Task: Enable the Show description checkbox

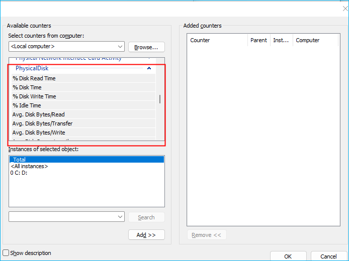Action: pos(6,253)
